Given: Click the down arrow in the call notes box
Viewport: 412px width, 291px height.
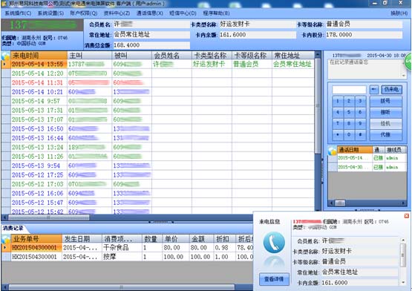Looking at the screenshot, I should coord(404,76).
